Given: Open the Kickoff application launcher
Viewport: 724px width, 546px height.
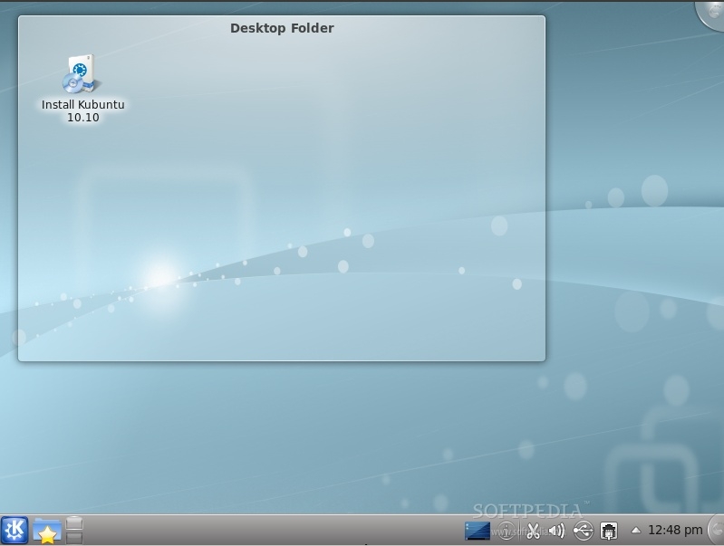Looking at the screenshot, I should [14, 530].
